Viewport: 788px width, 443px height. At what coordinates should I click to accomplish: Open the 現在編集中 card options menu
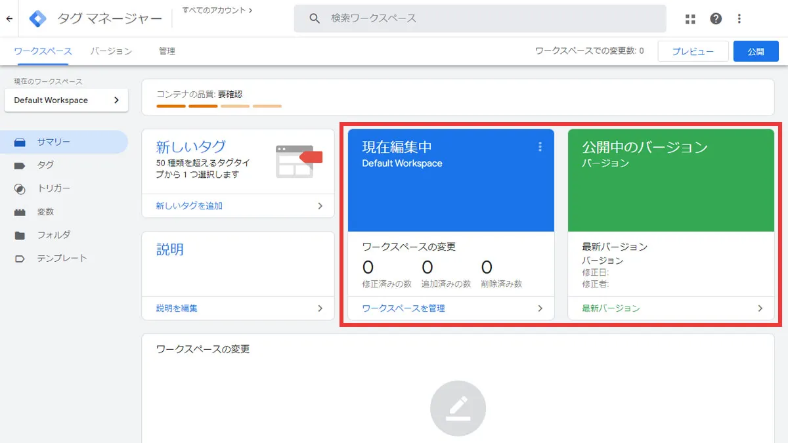point(540,147)
